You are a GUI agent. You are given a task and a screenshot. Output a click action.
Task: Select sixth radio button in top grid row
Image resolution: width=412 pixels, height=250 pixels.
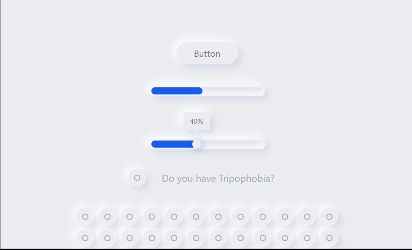click(196, 217)
